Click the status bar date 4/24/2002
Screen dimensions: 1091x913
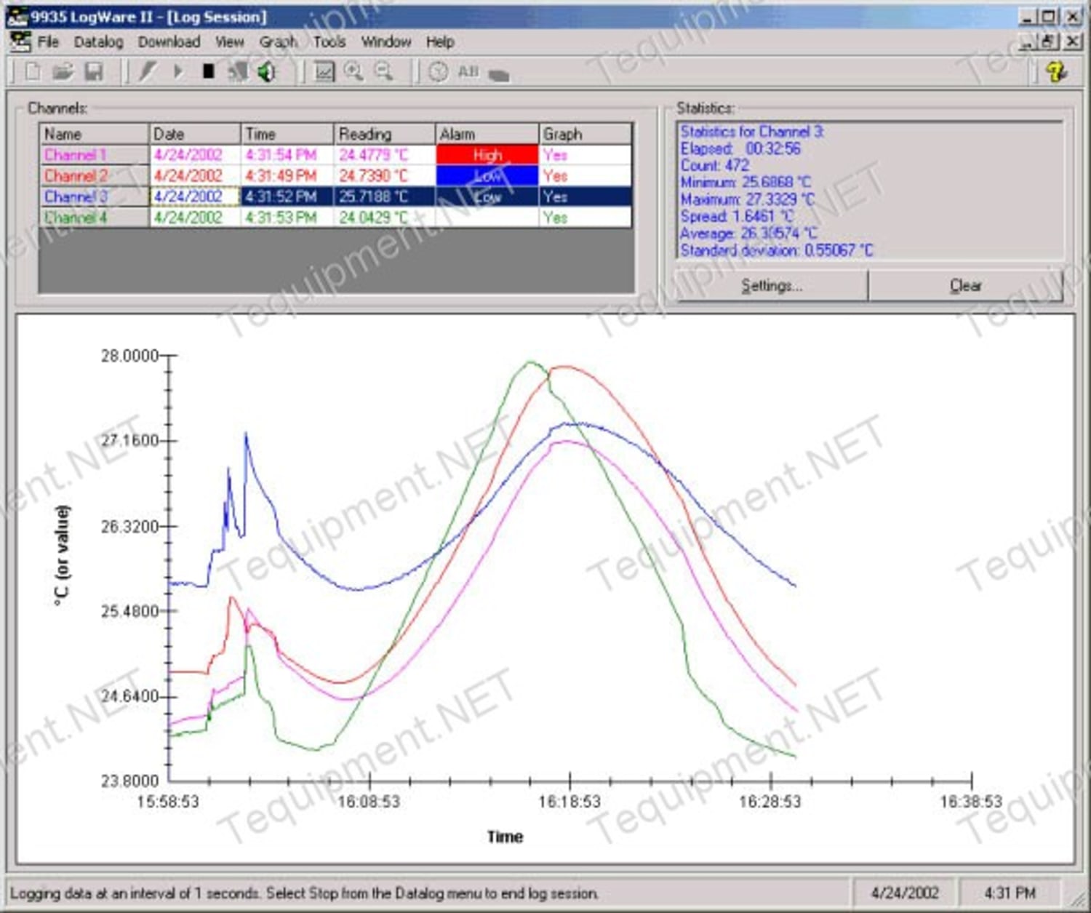pos(904,893)
